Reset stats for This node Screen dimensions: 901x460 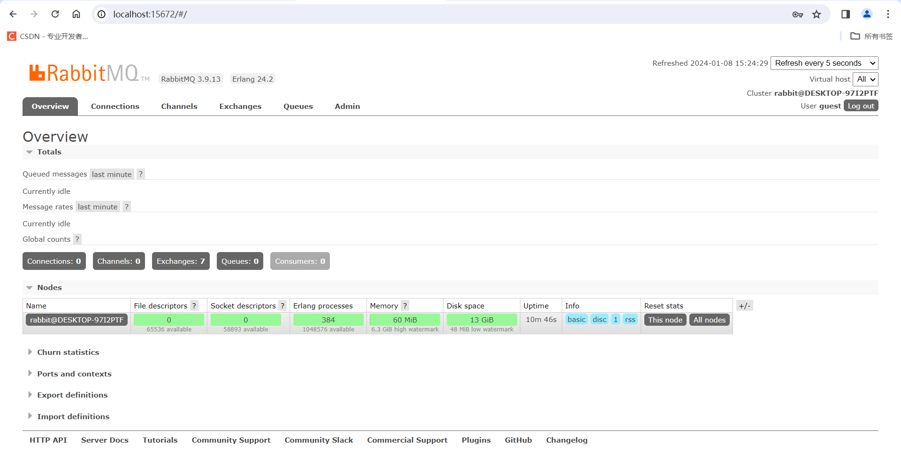click(665, 320)
